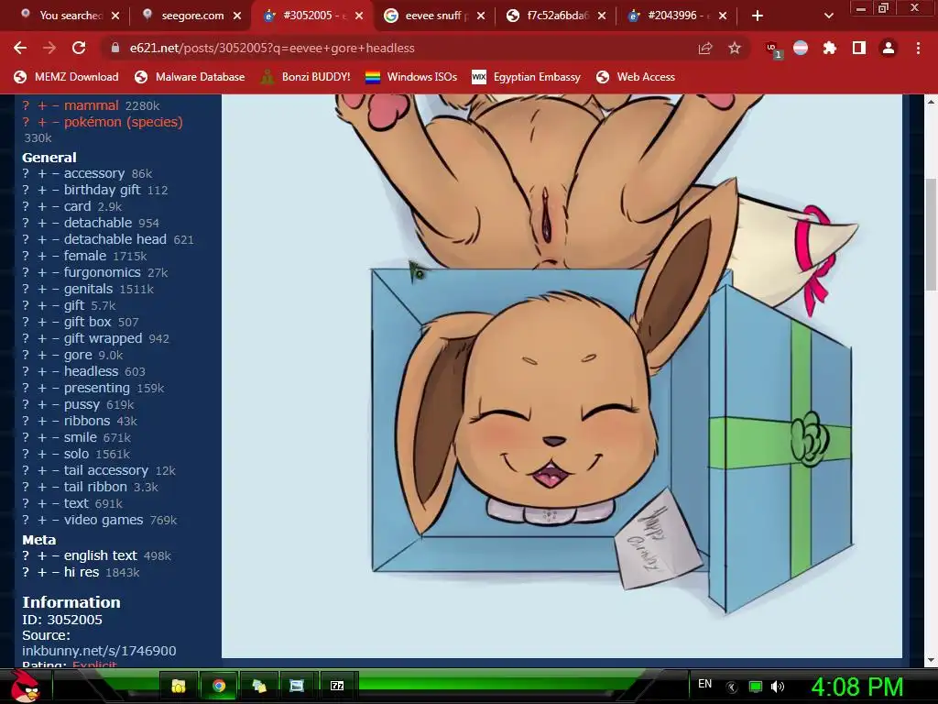Open a new tab with the plus button
This screenshot has height=704, width=938.
pos(758,16)
